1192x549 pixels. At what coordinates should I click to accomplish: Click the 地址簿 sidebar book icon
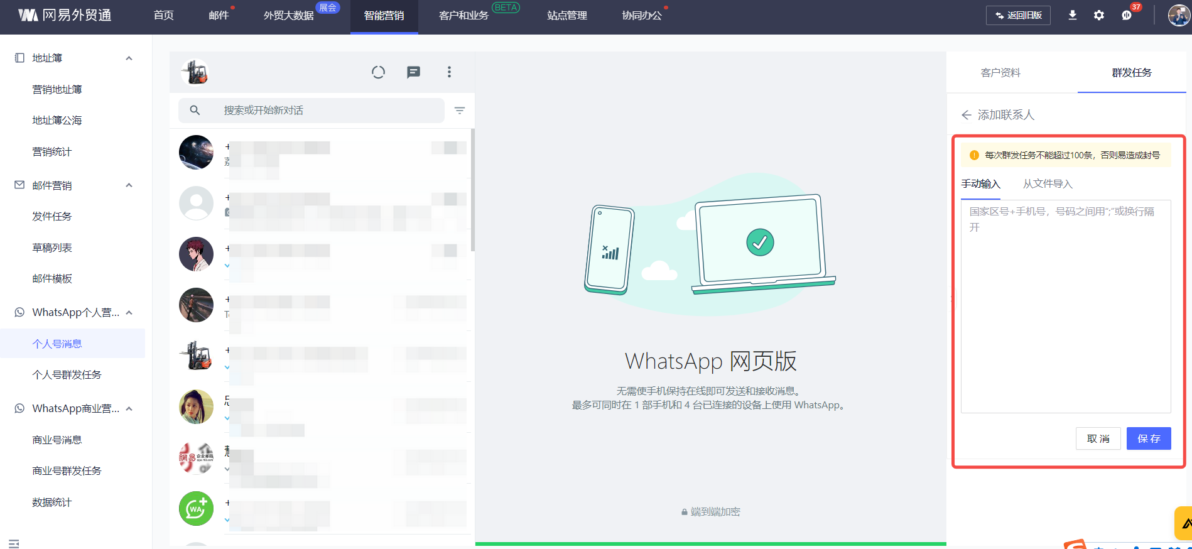(x=19, y=58)
